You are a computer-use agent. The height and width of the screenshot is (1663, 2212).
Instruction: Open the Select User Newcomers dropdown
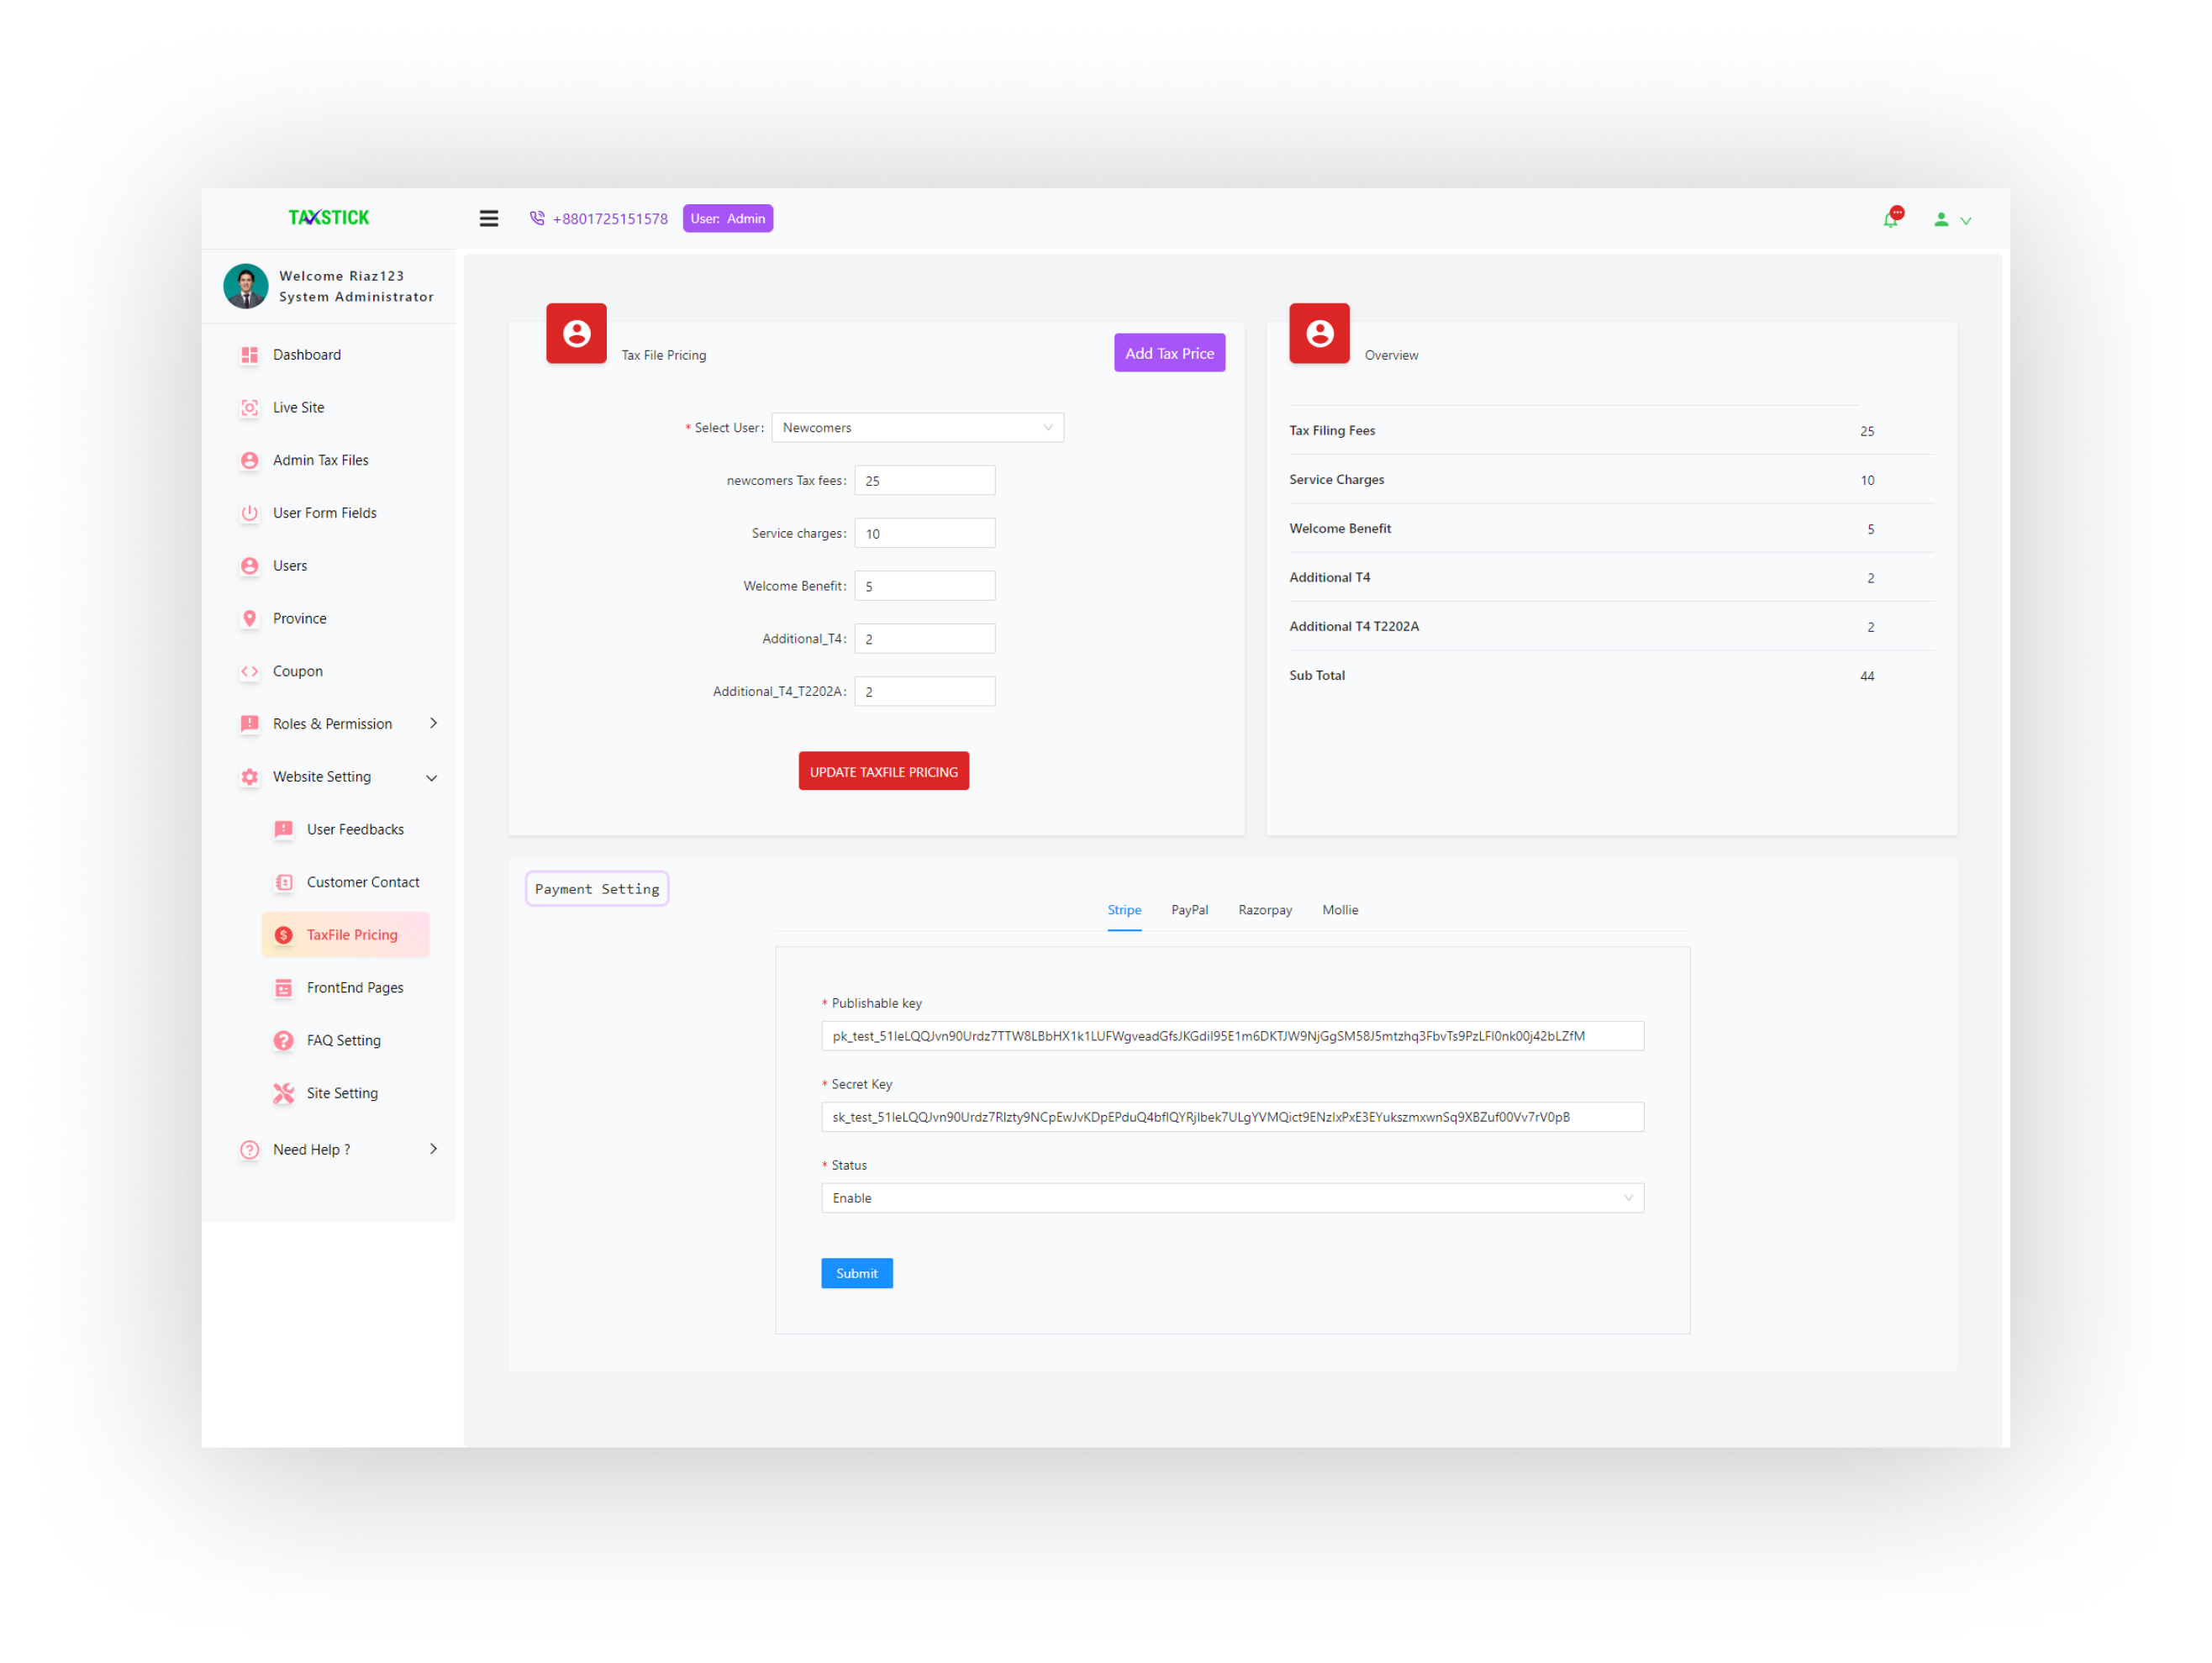(x=917, y=428)
